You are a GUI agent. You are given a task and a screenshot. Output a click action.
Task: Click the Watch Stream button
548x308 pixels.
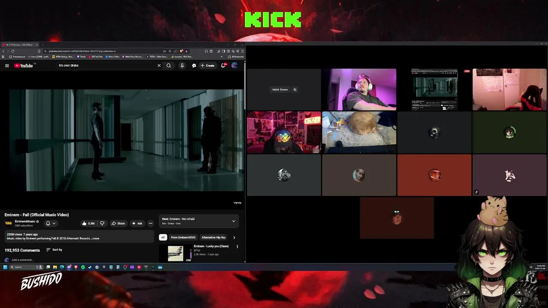280,89
